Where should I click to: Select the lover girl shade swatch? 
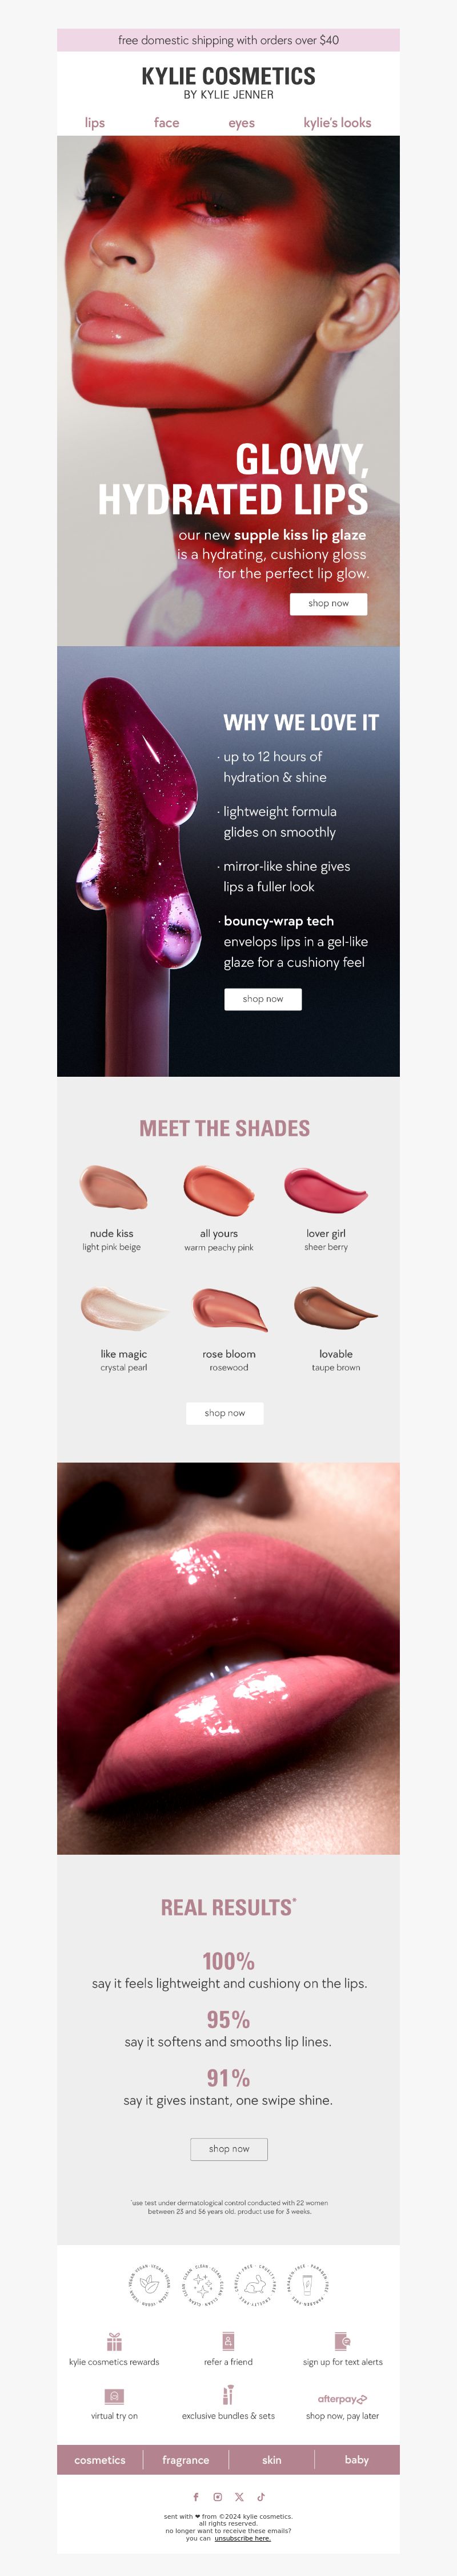[x=326, y=1189]
